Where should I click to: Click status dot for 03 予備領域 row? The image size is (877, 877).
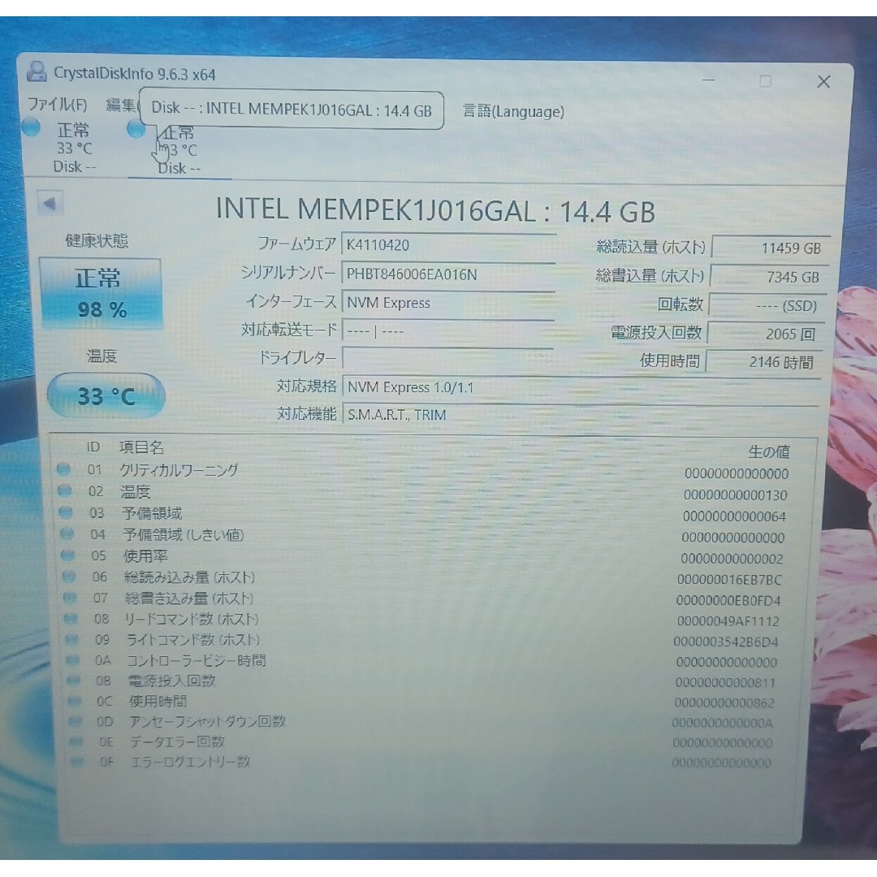[x=66, y=512]
